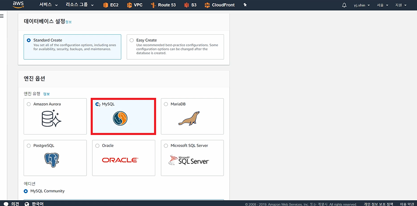This screenshot has height=206, width=417.
Task: Click the Amazon Aurora database logo
Action: (x=52, y=118)
